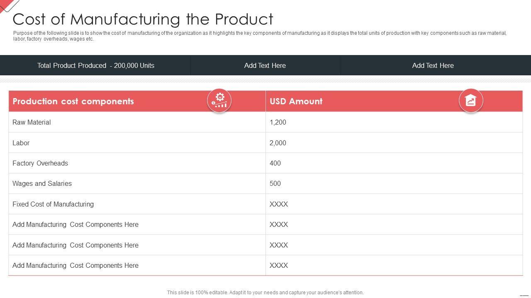Viewport: 531px width, 298px height.
Task: Select the slide title Cost of Manufacturing
Action: coord(143,19)
